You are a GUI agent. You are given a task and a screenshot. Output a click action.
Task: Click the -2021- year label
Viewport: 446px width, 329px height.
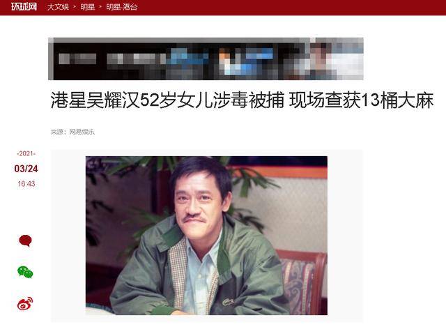26,153
